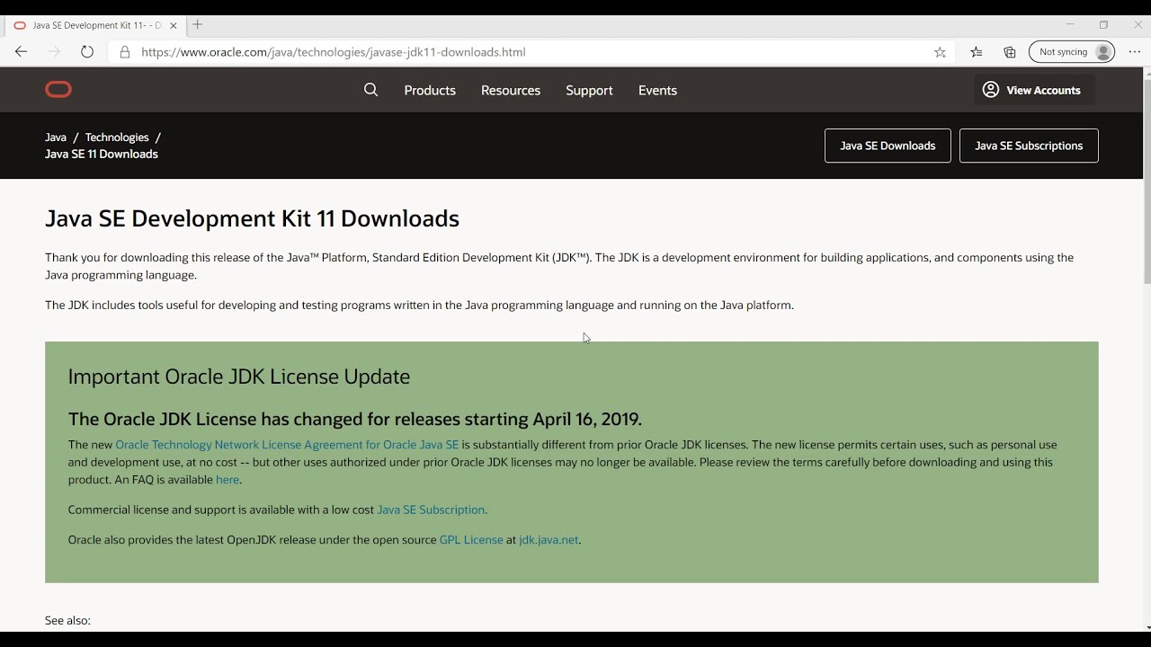Click the 'Important Oracle JDK License Update' heading
The image size is (1151, 647).
[239, 377]
